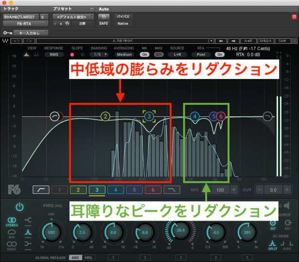Select the pink SLOPE option
Image resolution: width=299 pixels, height=262 pixels.
(72, 55)
